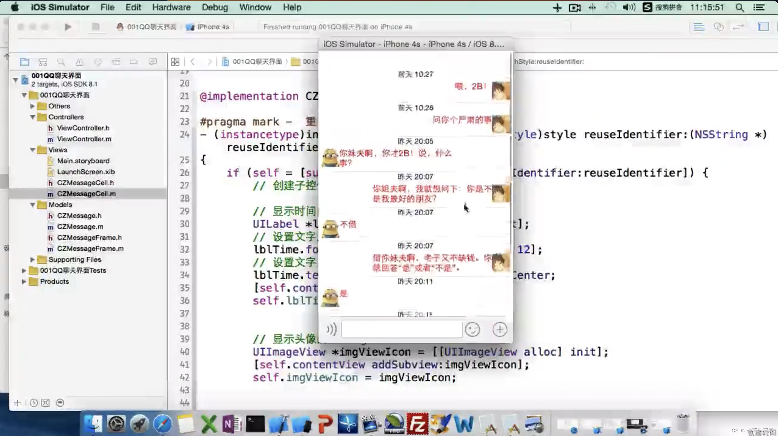Click the Hardware menu item

pyautogui.click(x=171, y=8)
